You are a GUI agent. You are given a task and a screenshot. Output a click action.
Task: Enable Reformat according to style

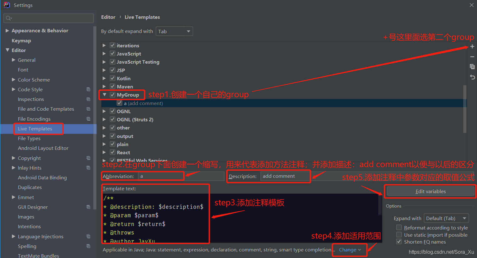pyautogui.click(x=399, y=227)
